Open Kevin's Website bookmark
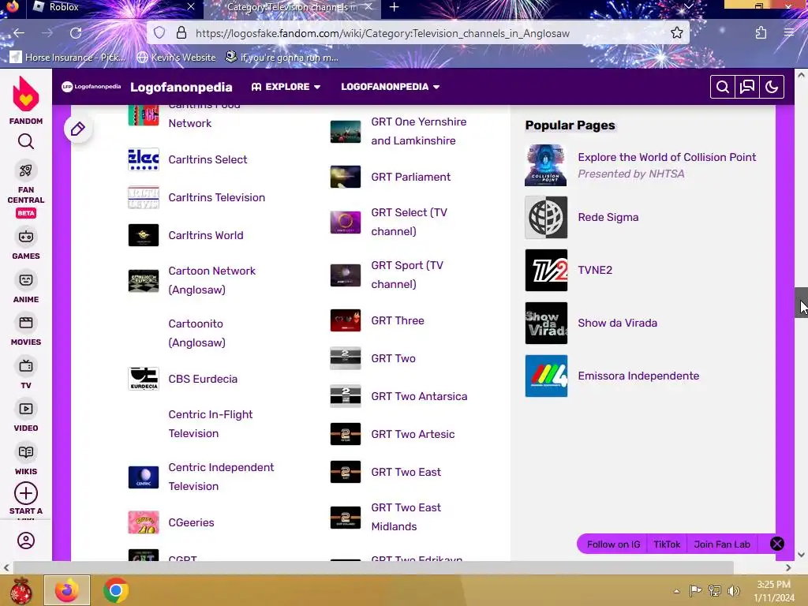This screenshot has height=606, width=808. point(176,58)
